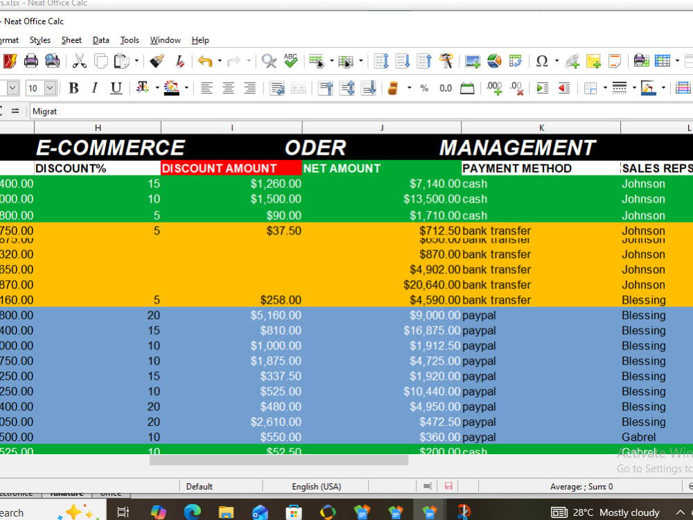
Task: Open the font color dropdown arrow
Action: tap(157, 88)
